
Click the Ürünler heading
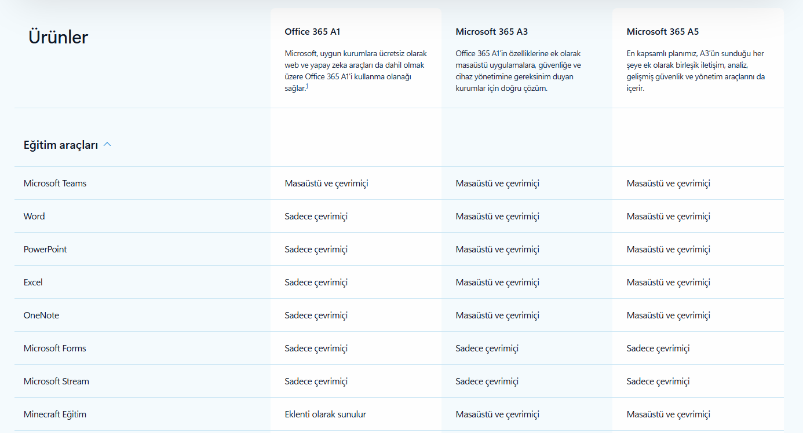[x=58, y=37]
